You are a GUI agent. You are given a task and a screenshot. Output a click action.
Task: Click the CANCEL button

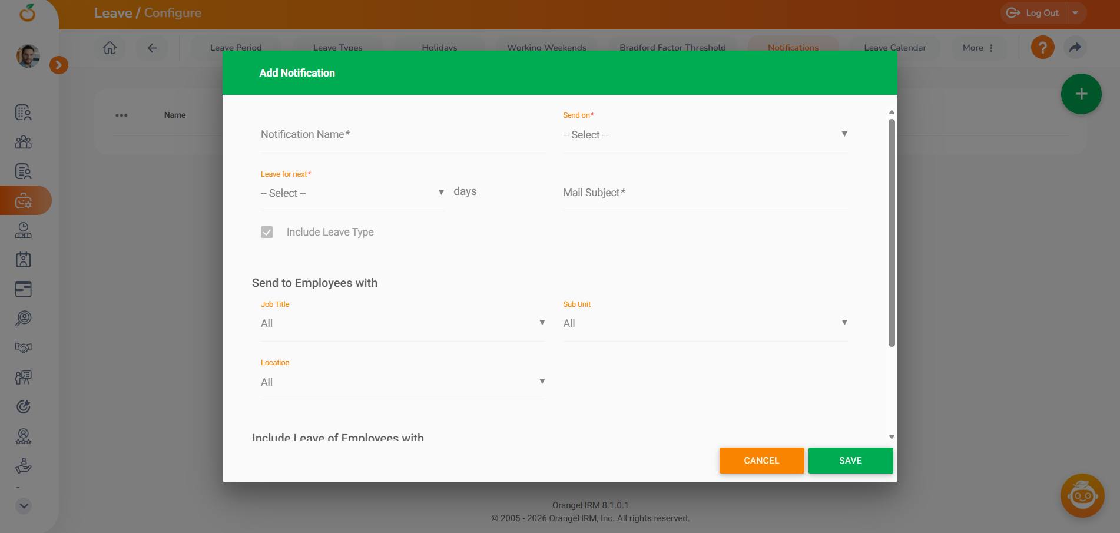point(761,461)
